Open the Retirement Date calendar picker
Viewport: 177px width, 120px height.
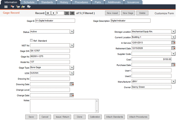(x=173, y=48)
